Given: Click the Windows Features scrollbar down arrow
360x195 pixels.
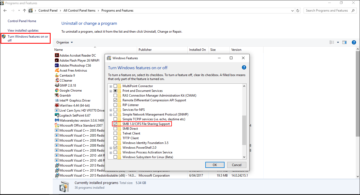Looking at the screenshot, I should pyautogui.click(x=244, y=157).
